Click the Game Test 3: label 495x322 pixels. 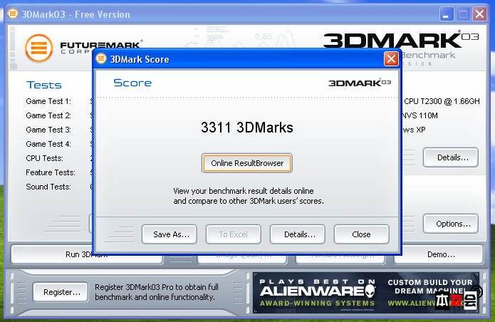click(x=48, y=130)
